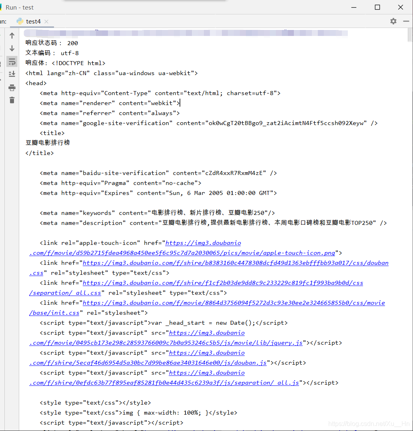Click the test4 Python file icon
Image resolution: width=413 pixels, height=431 pixels.
[x=20, y=21]
